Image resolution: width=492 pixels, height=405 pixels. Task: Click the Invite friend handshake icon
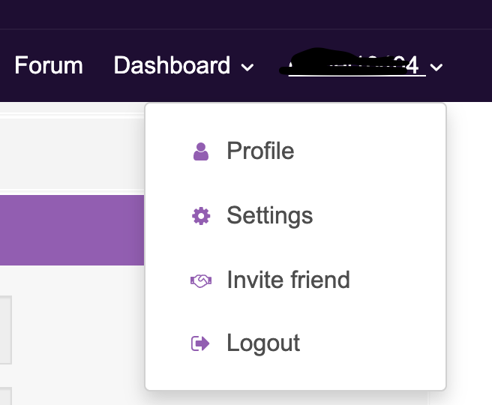point(200,281)
